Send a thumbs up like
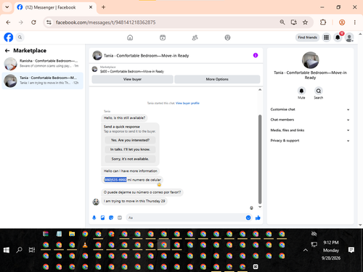The width and height of the screenshot is (363, 272). (x=258, y=218)
